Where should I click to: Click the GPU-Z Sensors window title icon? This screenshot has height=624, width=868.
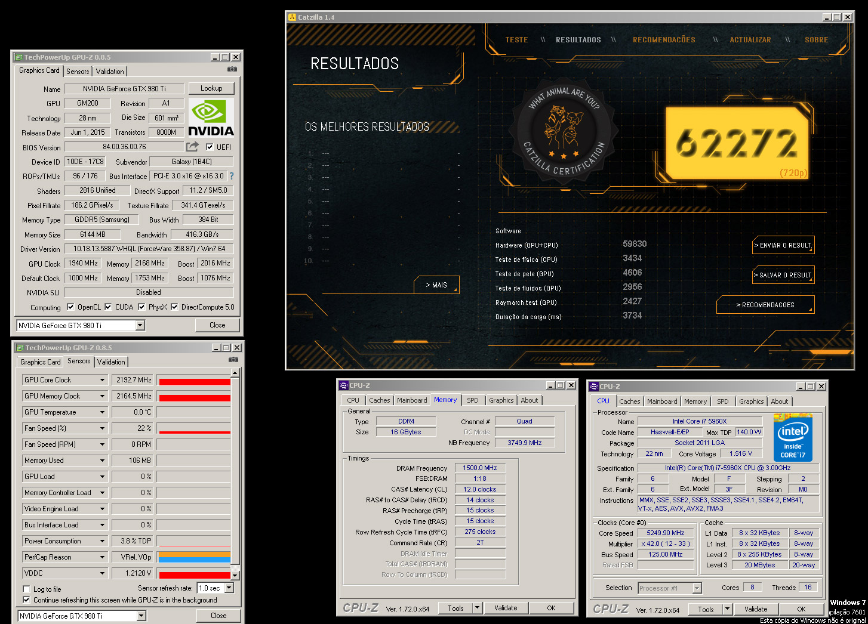(20, 348)
